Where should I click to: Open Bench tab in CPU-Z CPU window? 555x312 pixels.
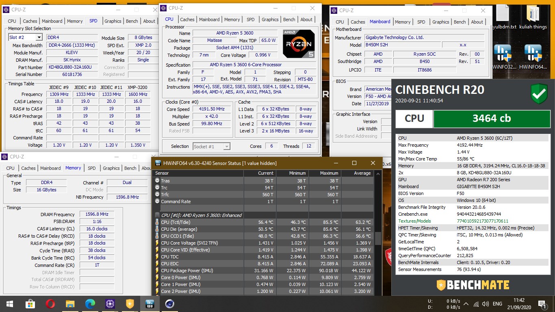[x=289, y=19]
